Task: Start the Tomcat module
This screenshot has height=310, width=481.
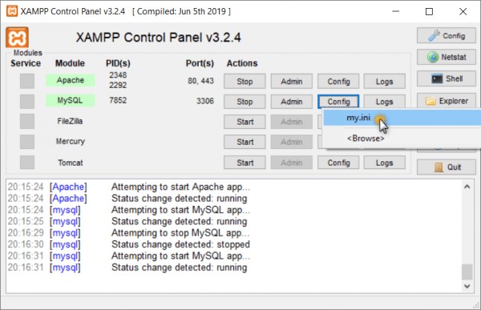Action: click(245, 163)
